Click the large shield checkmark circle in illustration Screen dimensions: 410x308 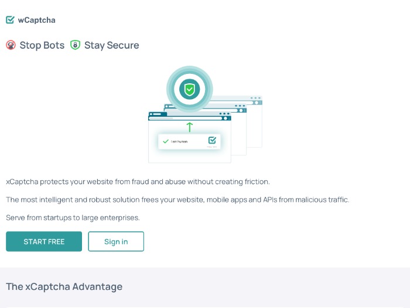pos(190,89)
